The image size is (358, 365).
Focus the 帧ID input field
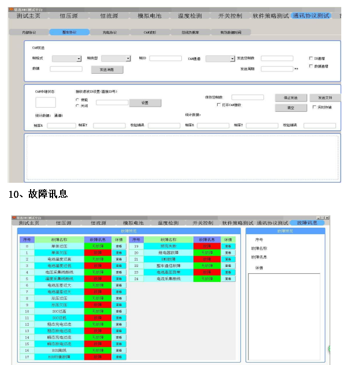[165, 59]
